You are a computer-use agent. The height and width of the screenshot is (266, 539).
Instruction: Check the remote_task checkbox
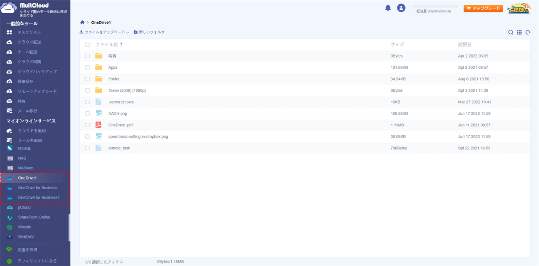coord(87,148)
